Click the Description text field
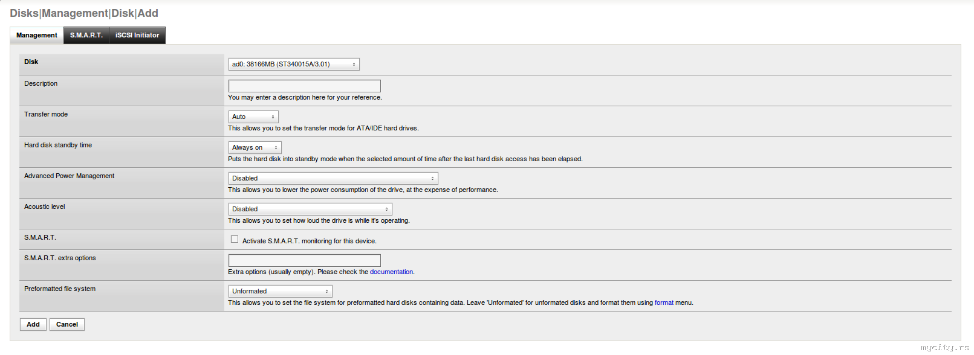This screenshot has width=974, height=355. [304, 86]
